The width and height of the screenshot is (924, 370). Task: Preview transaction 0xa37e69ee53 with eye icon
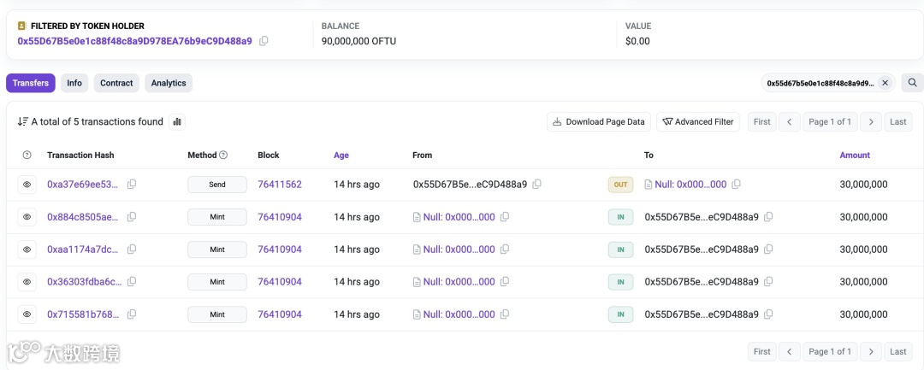(27, 184)
